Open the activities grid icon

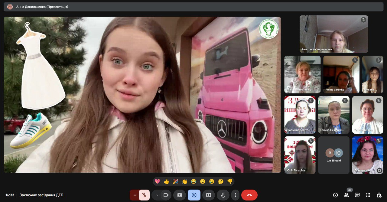click(368, 195)
